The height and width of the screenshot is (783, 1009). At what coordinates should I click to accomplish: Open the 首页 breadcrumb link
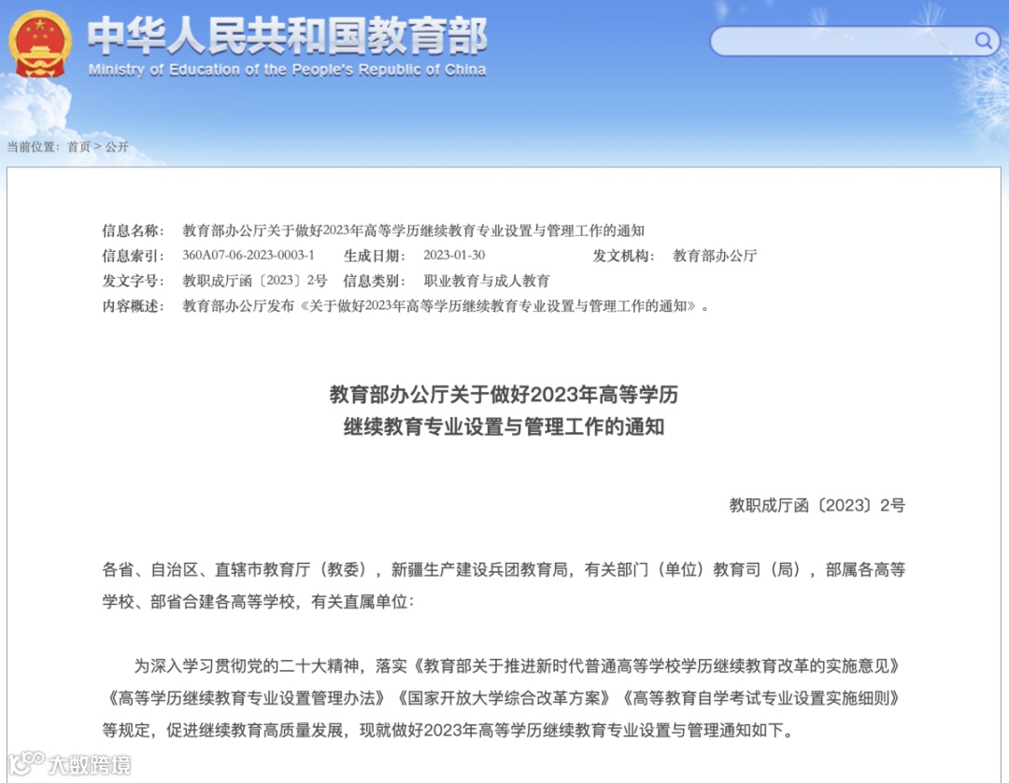79,147
